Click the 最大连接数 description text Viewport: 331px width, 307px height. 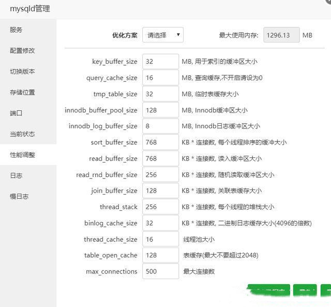point(199,271)
